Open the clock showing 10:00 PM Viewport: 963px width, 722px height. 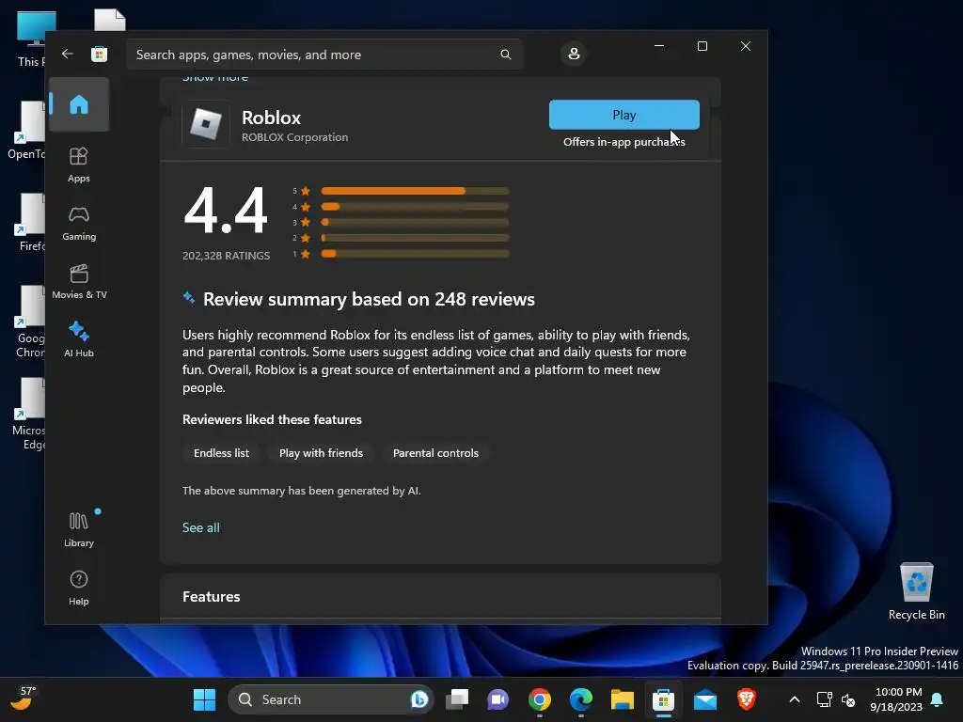896,699
